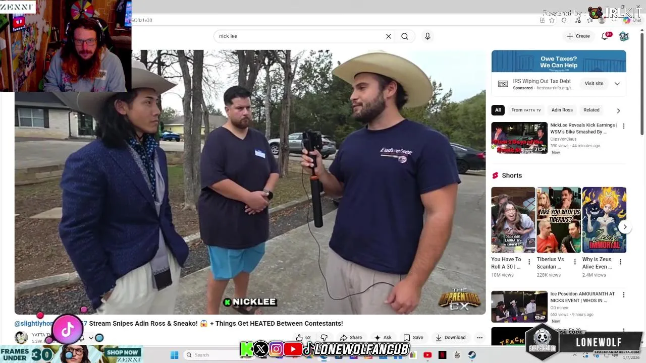Click the Ice Poseidon AMOURANTH video title
The image size is (646, 363).
click(x=583, y=297)
